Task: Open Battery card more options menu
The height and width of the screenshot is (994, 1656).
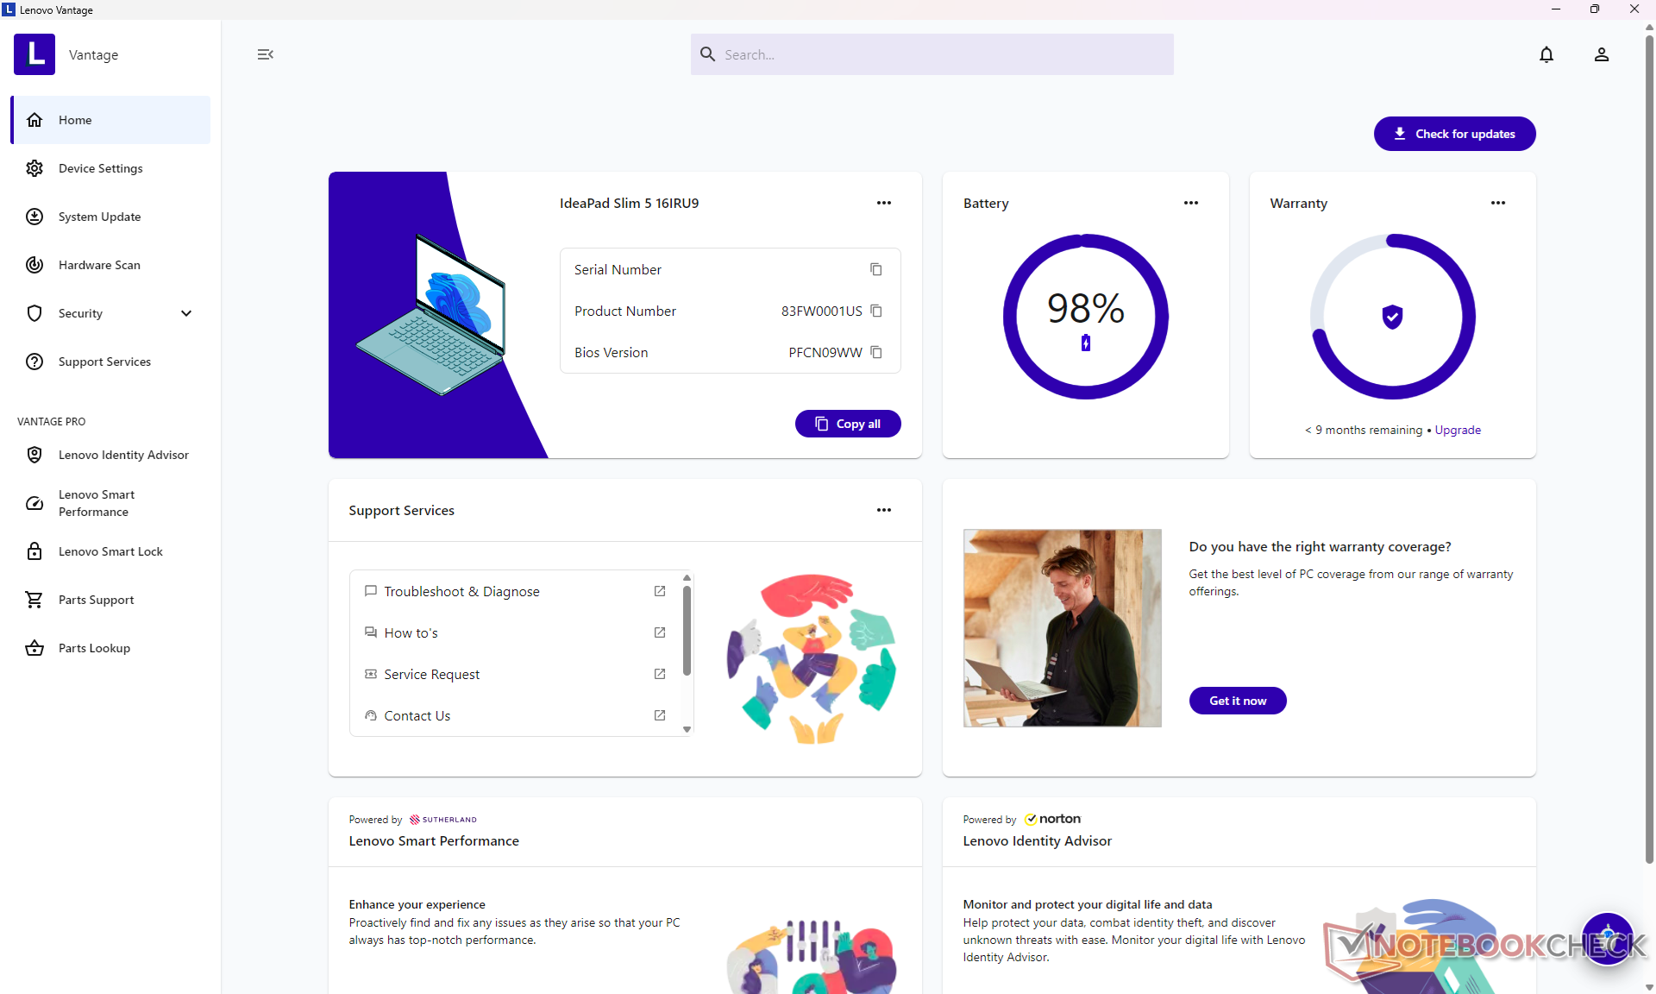Action: [x=1190, y=203]
